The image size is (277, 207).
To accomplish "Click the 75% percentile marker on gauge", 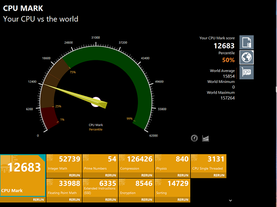I will [x=73, y=72].
